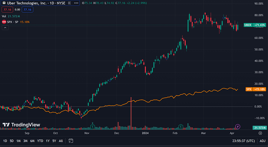The image size is (268, 147).
Task: Click the SPX 500 round logo icon
Action: point(4,22)
